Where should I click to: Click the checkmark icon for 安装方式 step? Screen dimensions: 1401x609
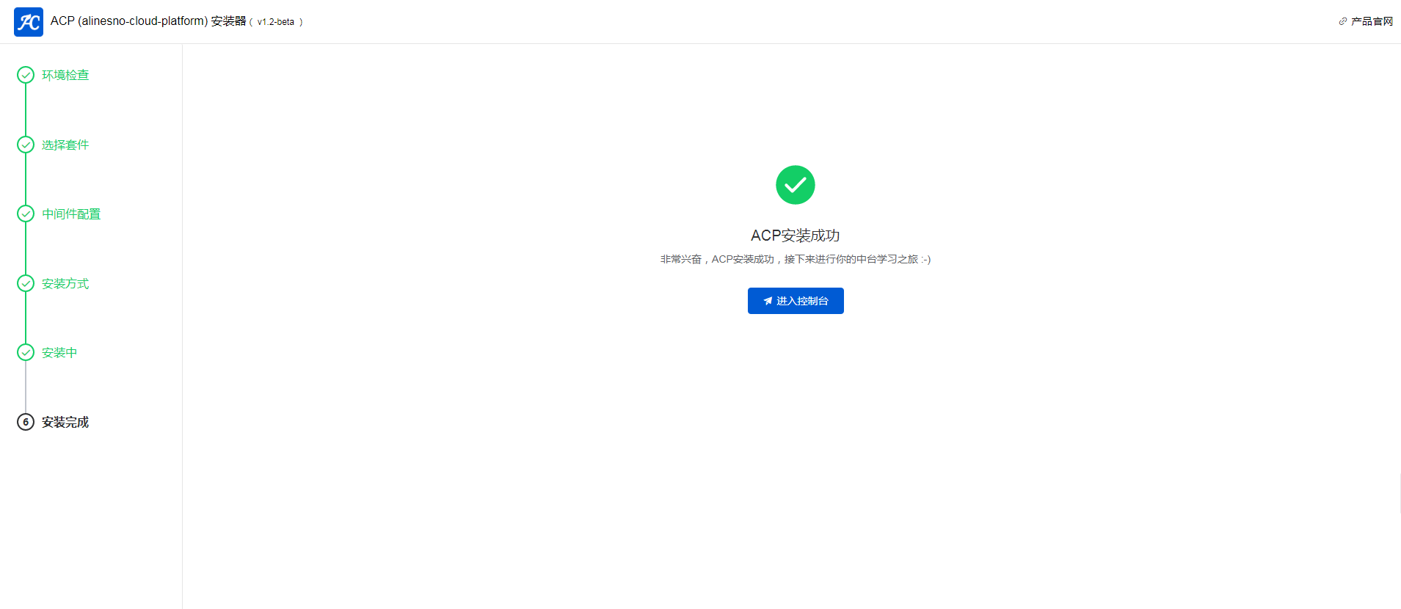coord(26,283)
